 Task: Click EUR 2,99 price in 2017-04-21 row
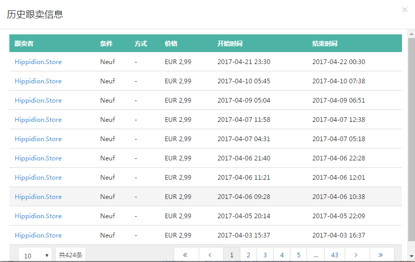[x=178, y=62]
